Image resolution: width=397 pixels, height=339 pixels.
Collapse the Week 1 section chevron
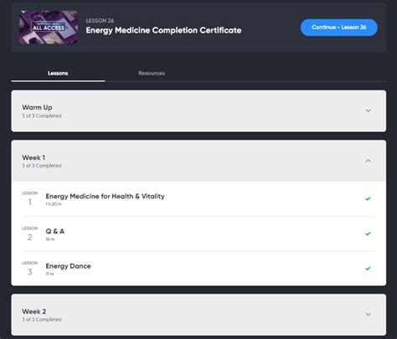tap(369, 161)
